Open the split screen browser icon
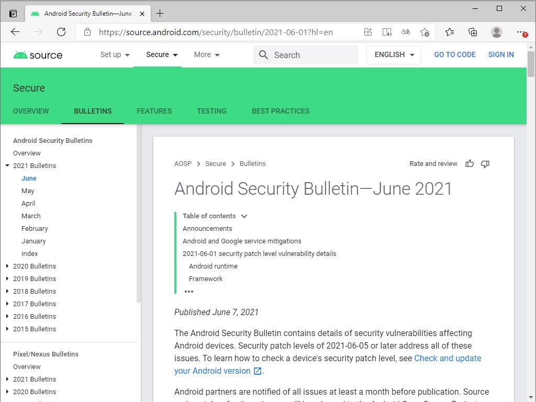Screen dimensions: 536x402 [x=368, y=32]
